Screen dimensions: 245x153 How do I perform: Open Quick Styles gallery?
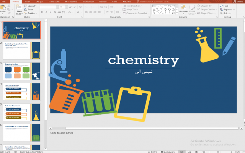(x=192, y=10)
